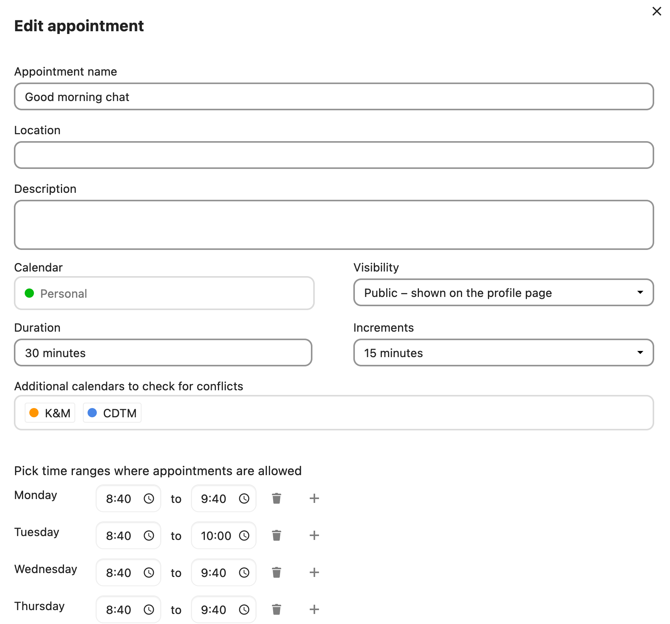Screen dimensions: 670x624
Task: Delete Monday's time range with trash icon
Action: pyautogui.click(x=276, y=498)
